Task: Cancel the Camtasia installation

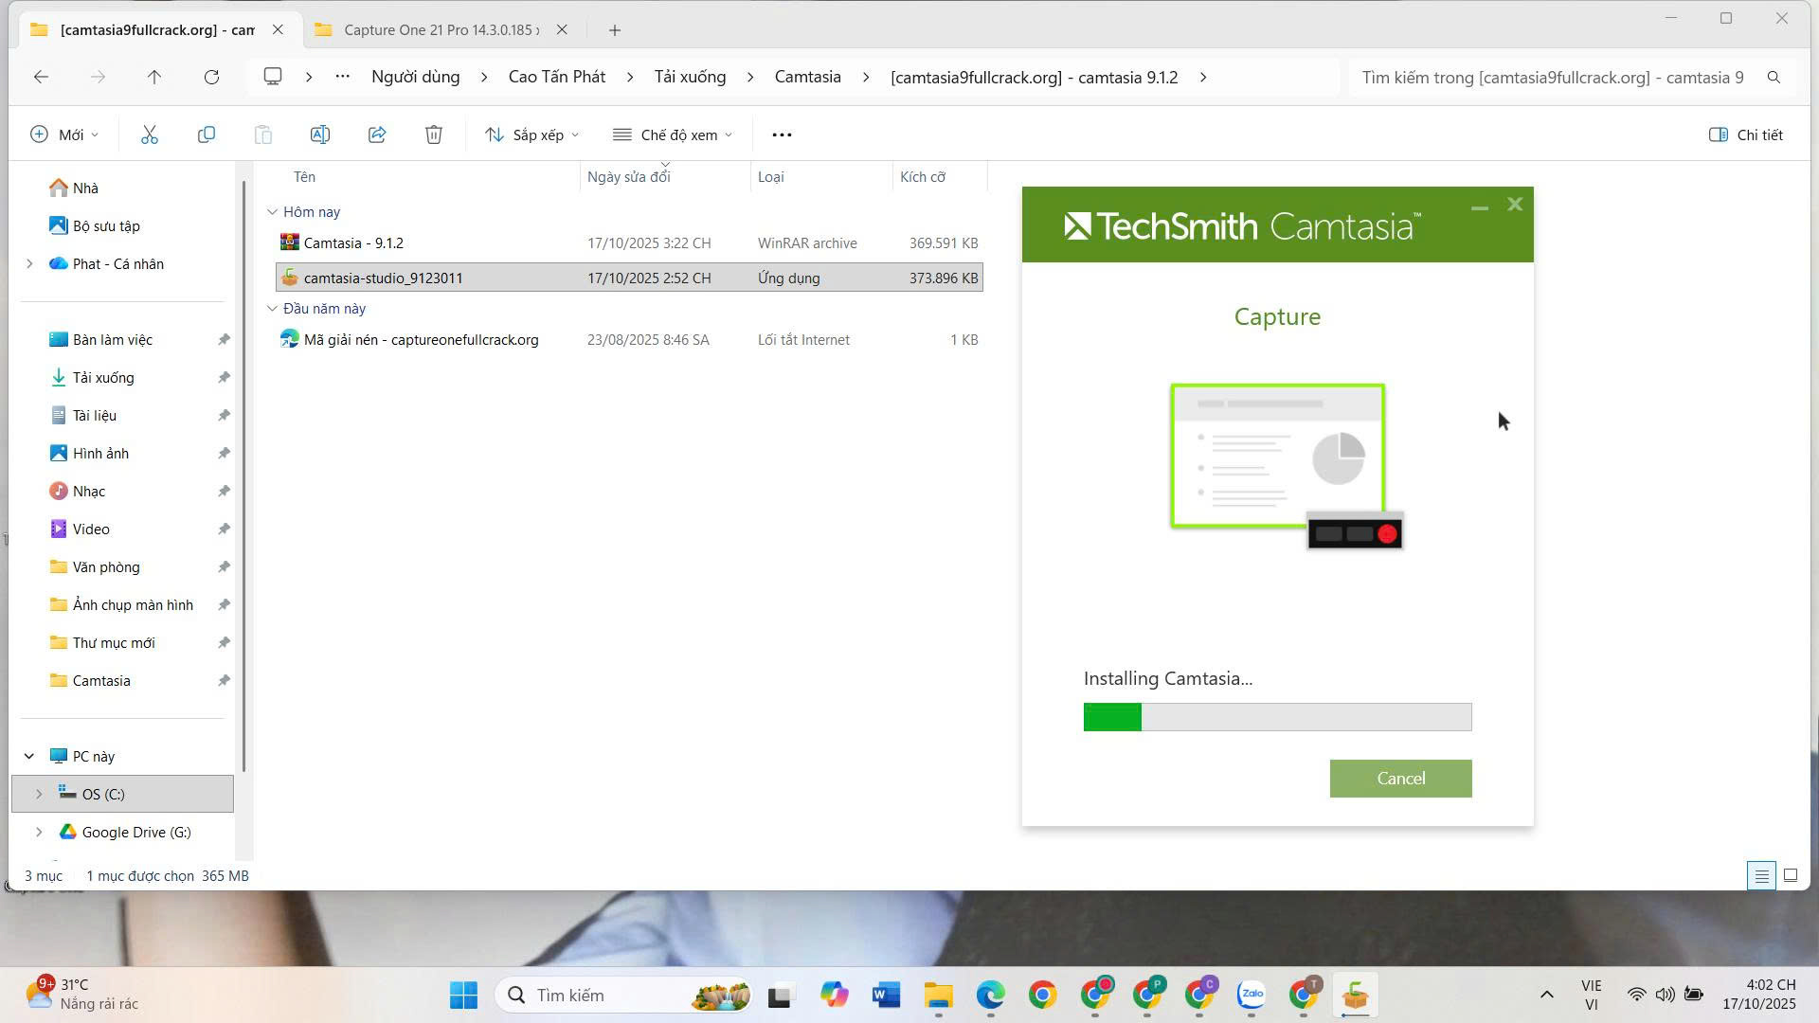Action: (1400, 779)
